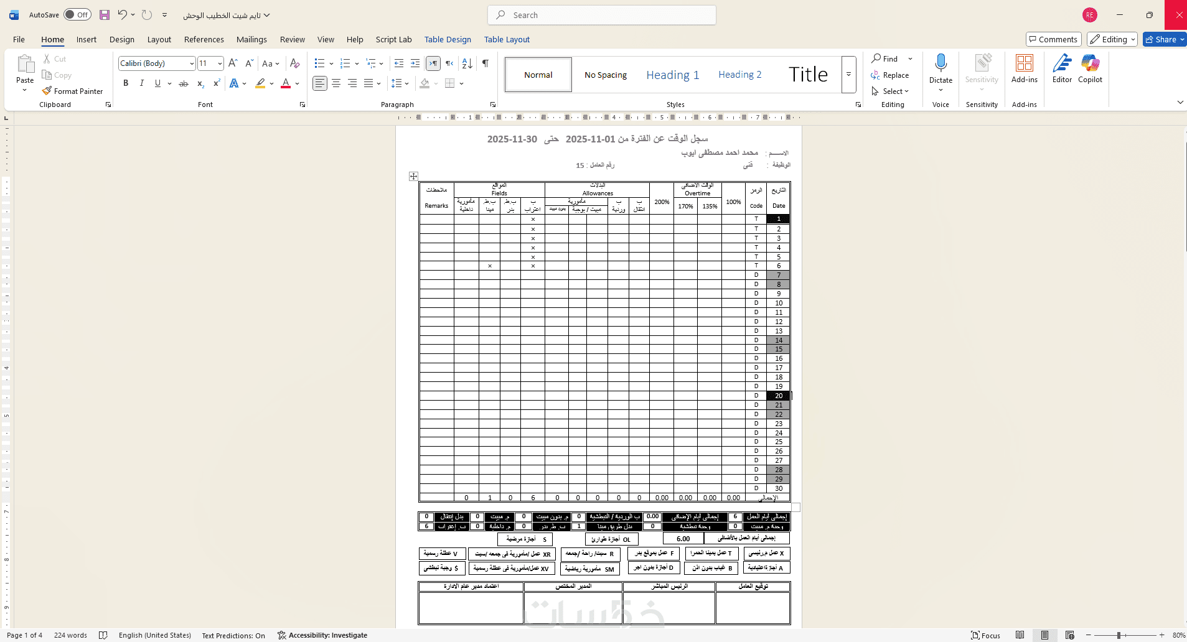The image size is (1187, 642).
Task: Open Find in the Editing group
Action: coord(885,59)
